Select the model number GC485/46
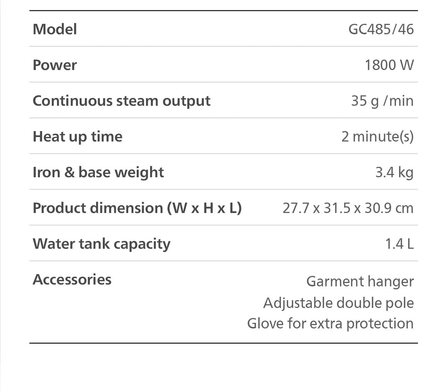 [x=381, y=29]
